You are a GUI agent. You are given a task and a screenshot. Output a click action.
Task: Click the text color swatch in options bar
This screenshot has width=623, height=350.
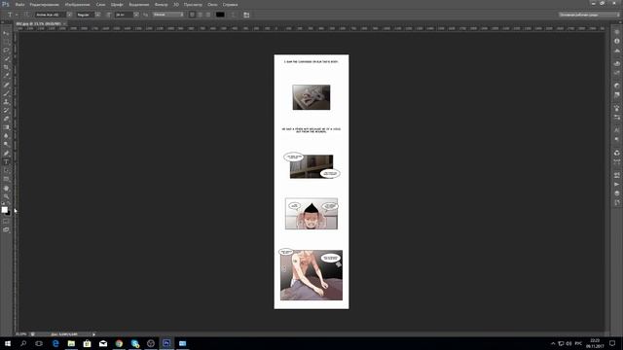220,15
